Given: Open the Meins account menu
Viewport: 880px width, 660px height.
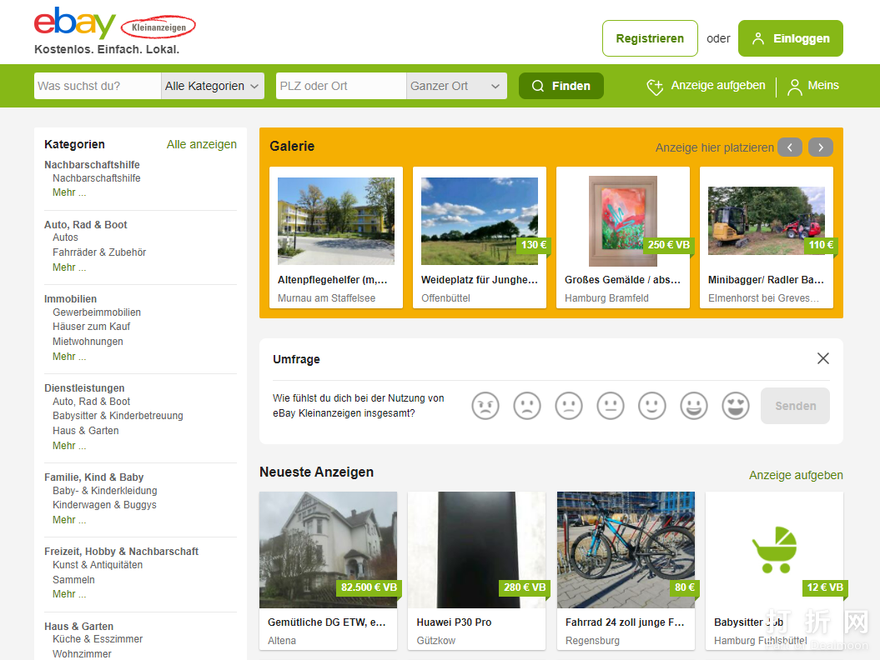Looking at the screenshot, I should 813,86.
